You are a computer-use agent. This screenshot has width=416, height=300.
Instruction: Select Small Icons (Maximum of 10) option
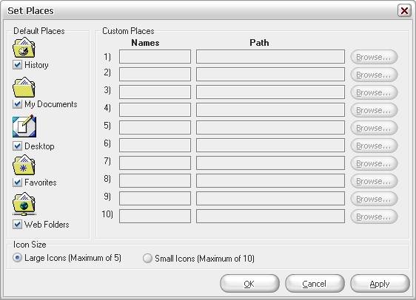click(x=147, y=258)
